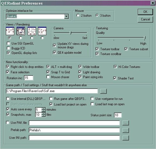Browse for the User INI path
Image resolution: width=156 pixels, height=149 pixels.
pyautogui.click(x=125, y=138)
